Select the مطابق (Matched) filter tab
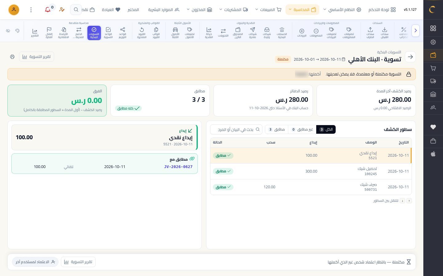Screen dimensions: 443x276 coord(277,129)
